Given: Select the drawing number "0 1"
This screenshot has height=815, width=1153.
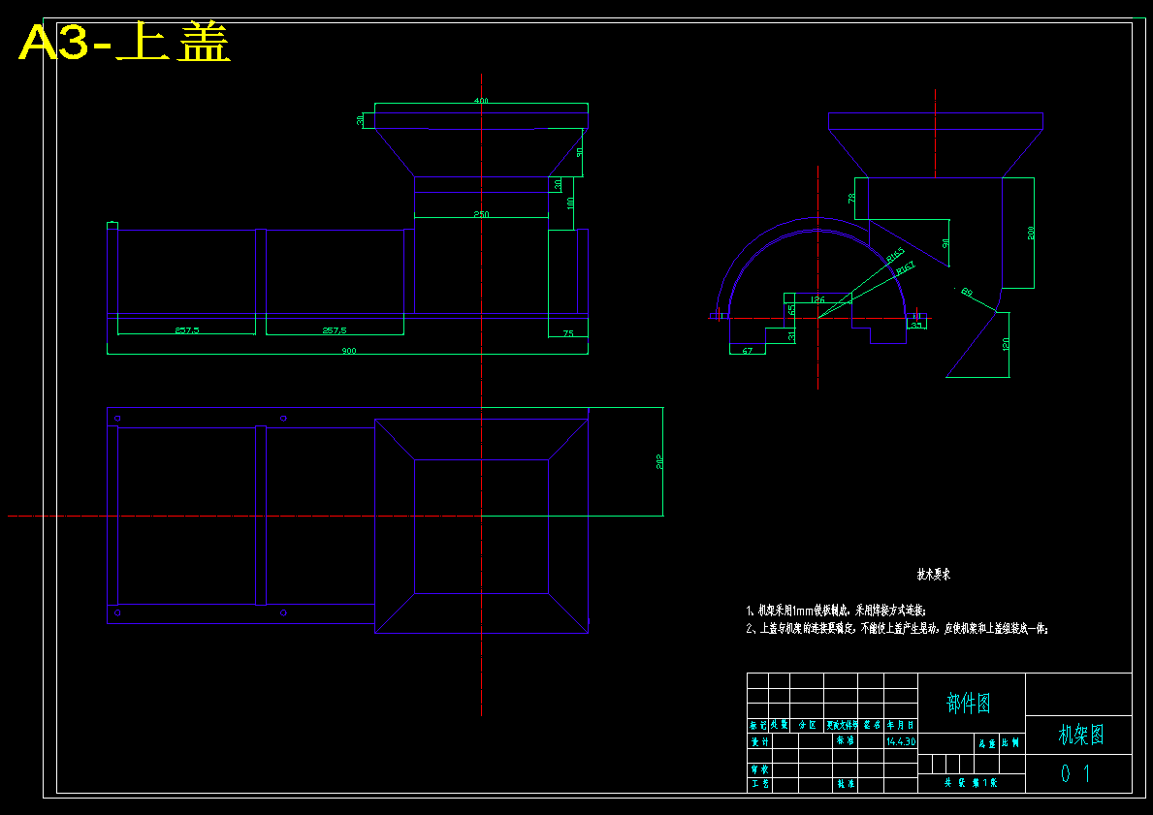Looking at the screenshot, I should point(1075,773).
